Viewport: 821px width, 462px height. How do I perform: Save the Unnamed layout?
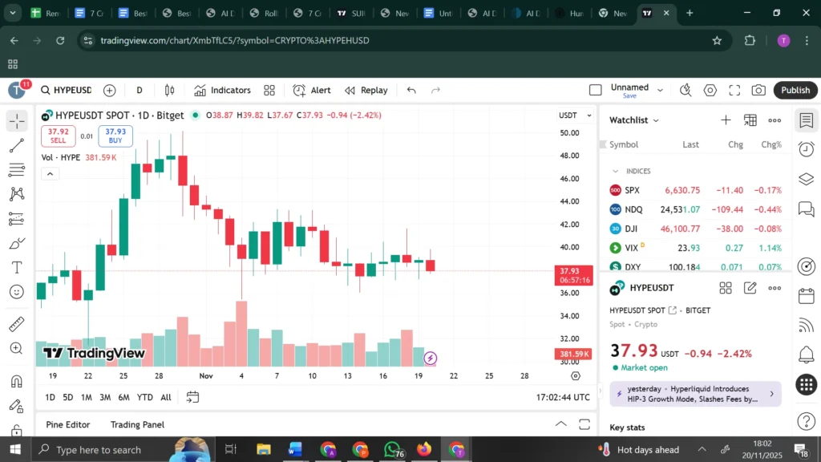(x=629, y=96)
